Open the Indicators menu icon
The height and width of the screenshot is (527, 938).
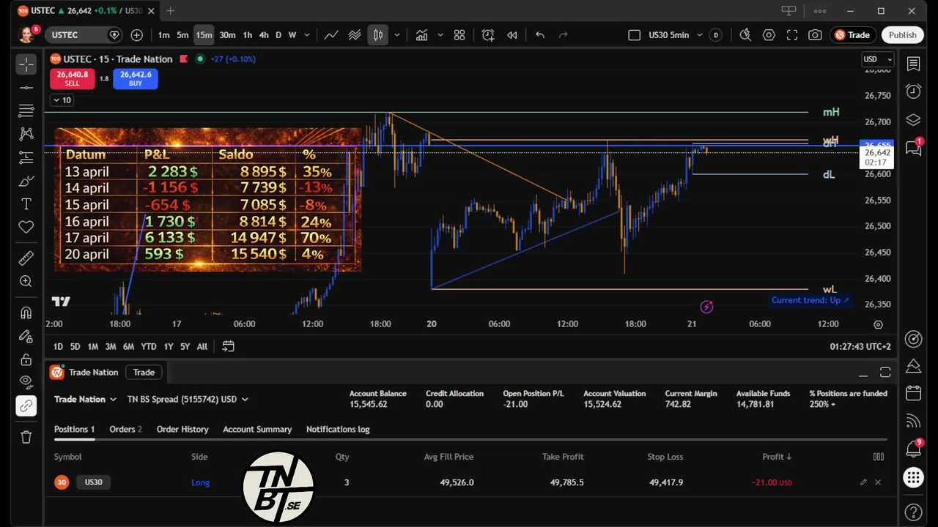tap(422, 35)
